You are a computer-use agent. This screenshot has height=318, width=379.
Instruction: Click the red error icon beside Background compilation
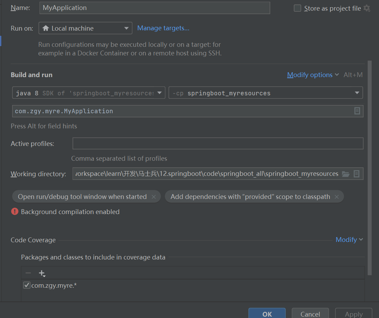[x=15, y=212]
